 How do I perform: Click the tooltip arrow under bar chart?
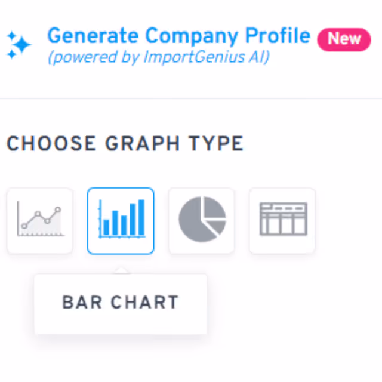click(x=121, y=270)
